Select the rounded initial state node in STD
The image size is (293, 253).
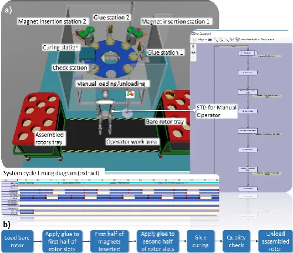248,53
